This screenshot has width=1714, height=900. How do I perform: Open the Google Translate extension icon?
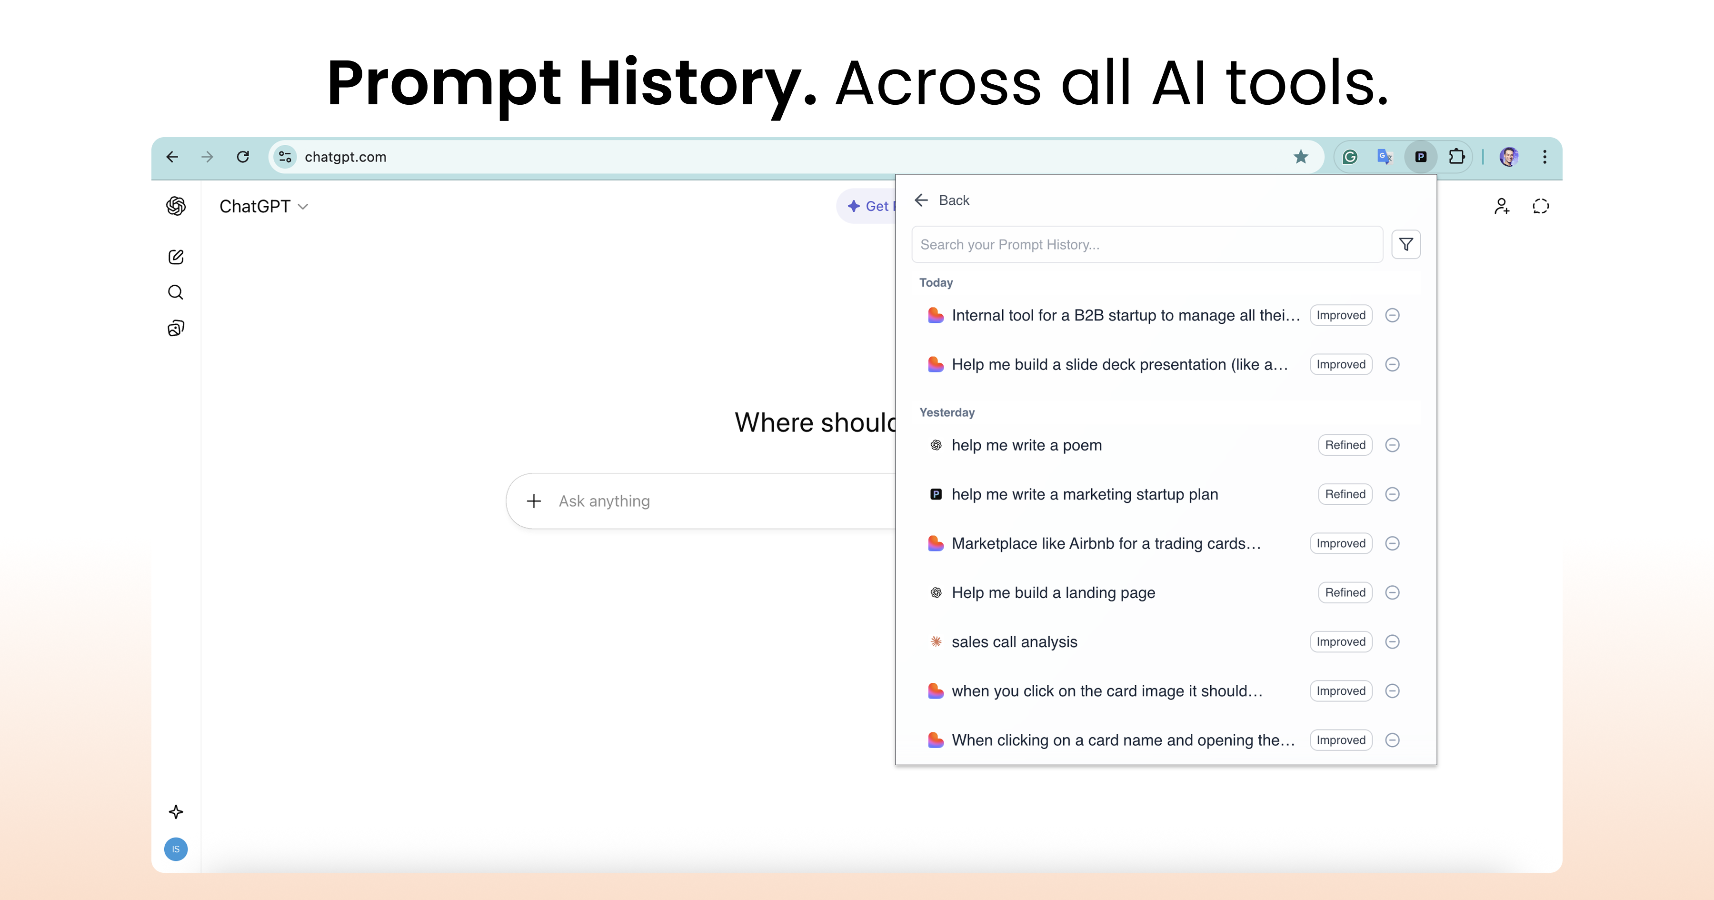coord(1385,157)
